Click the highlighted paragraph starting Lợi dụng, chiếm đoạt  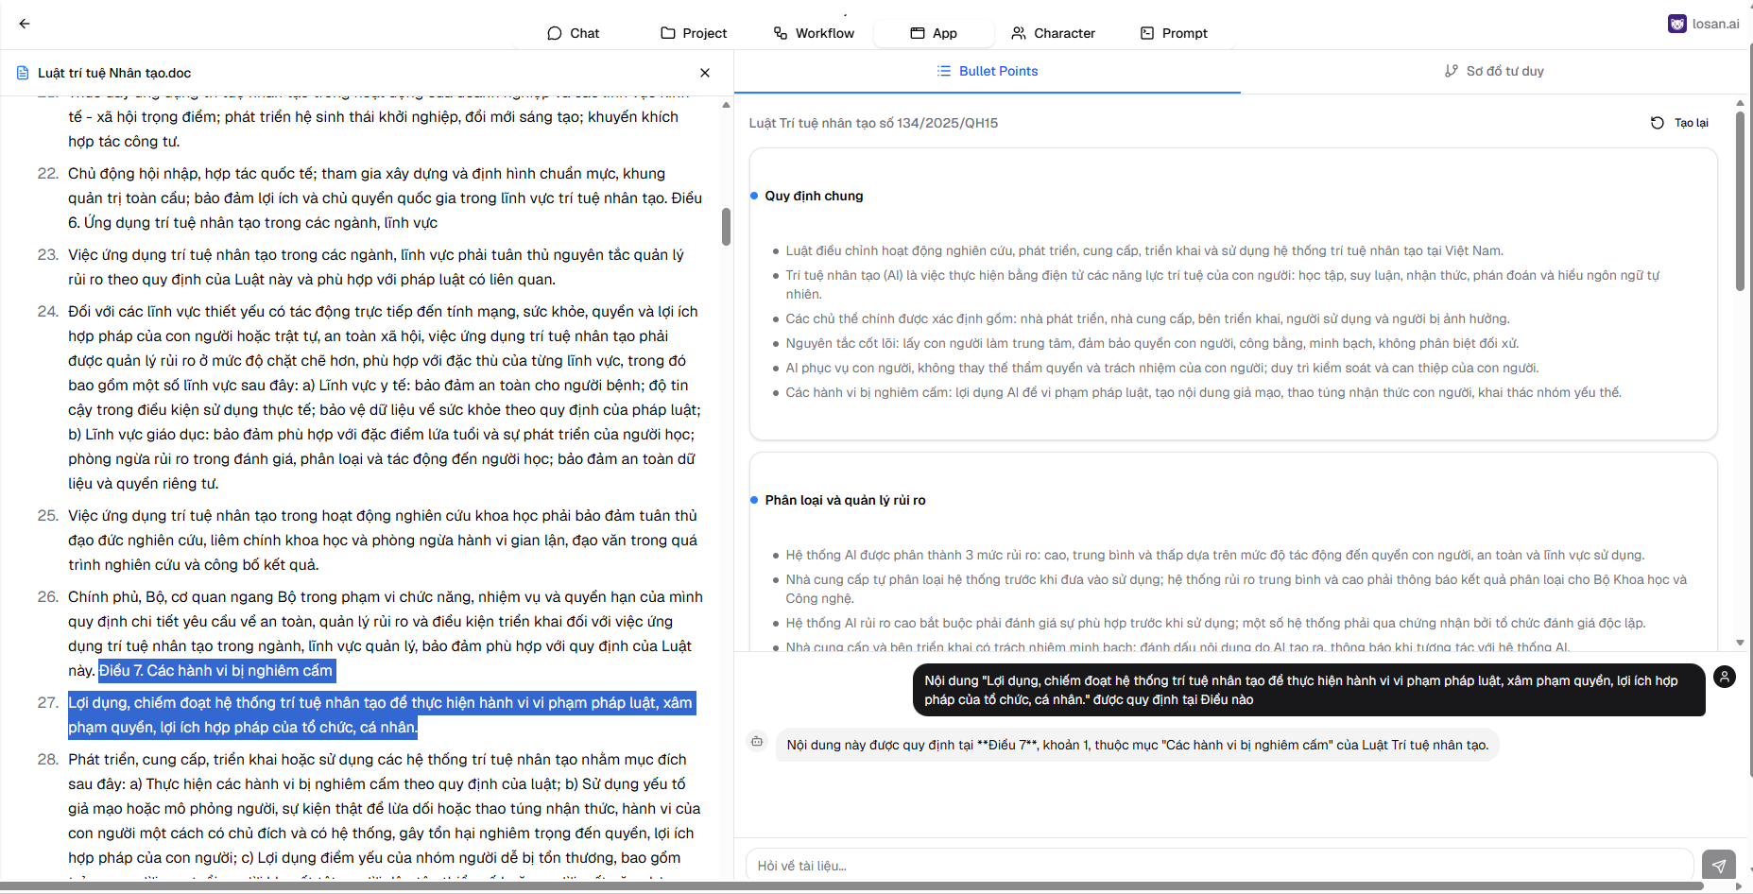point(382,715)
